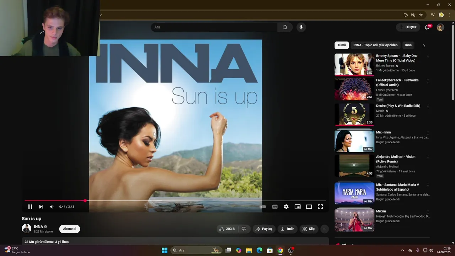
Task: Open weather widget showing 27°C
Action: coord(17,250)
